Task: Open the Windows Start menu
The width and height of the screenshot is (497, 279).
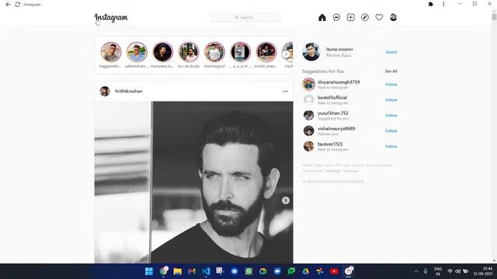Action: coord(148,271)
